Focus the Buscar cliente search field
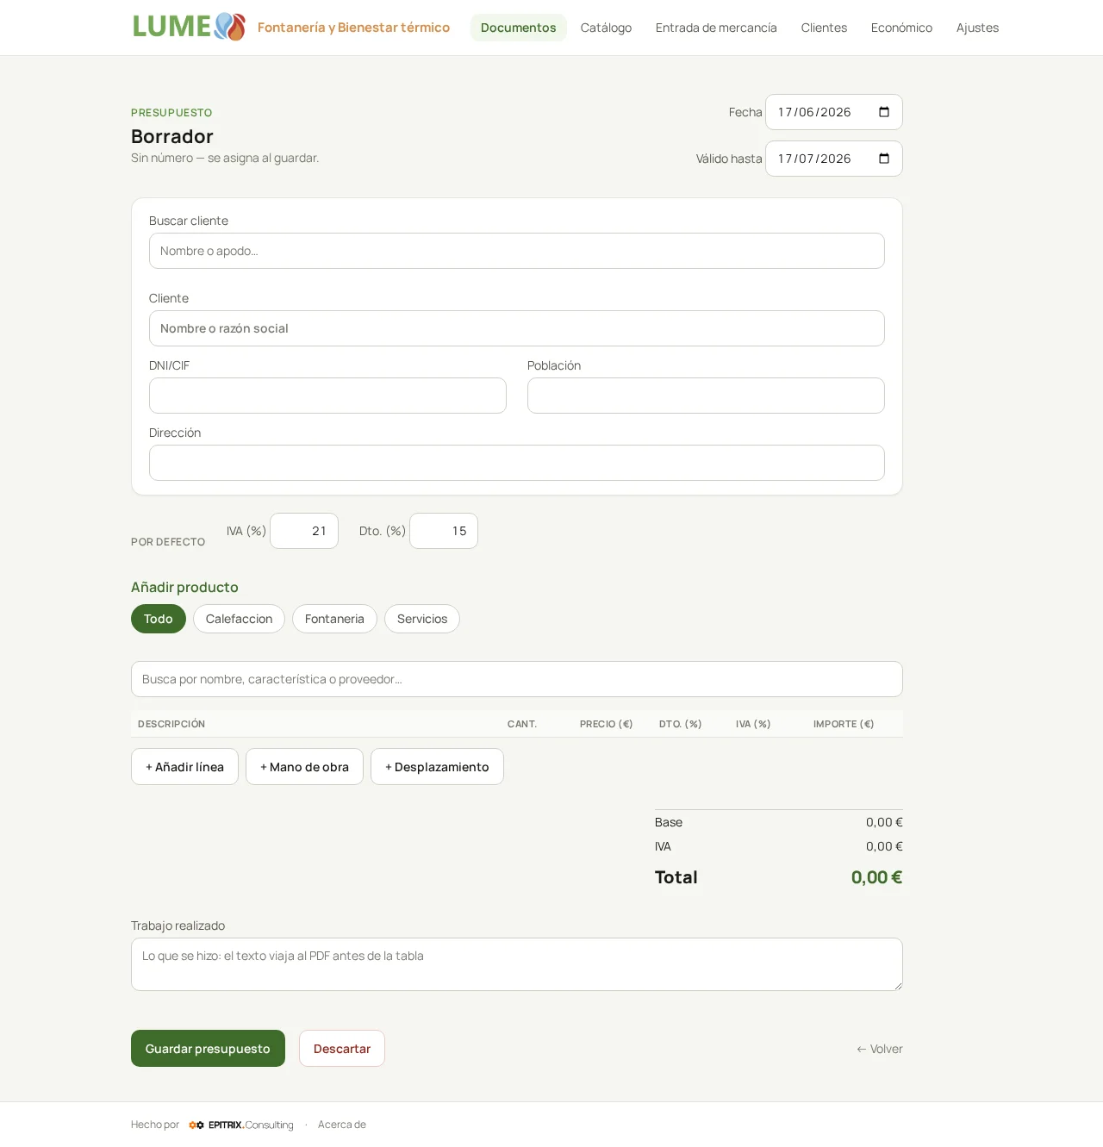Screen dimensions: 1103x1147 [517, 251]
